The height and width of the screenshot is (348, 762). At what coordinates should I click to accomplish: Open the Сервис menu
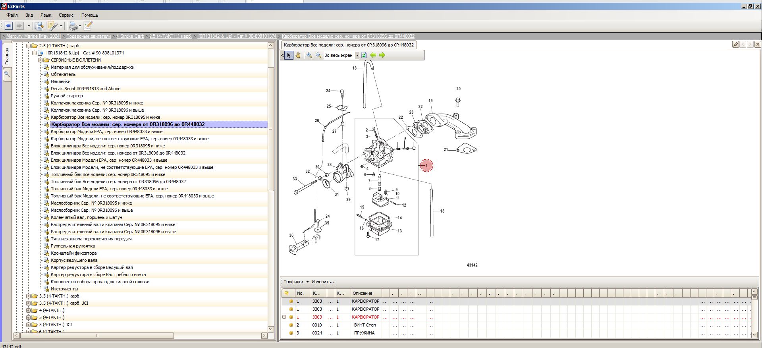pyautogui.click(x=66, y=15)
